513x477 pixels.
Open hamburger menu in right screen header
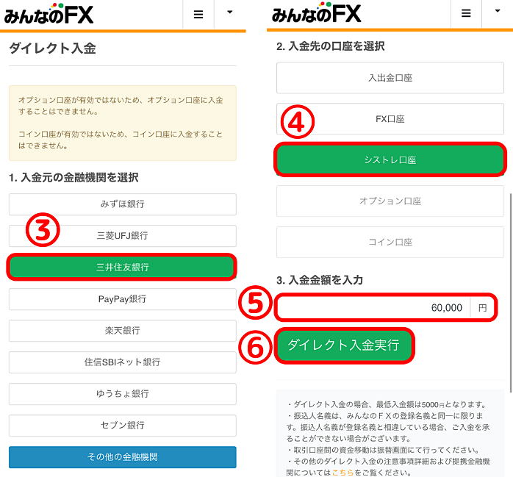(x=466, y=13)
